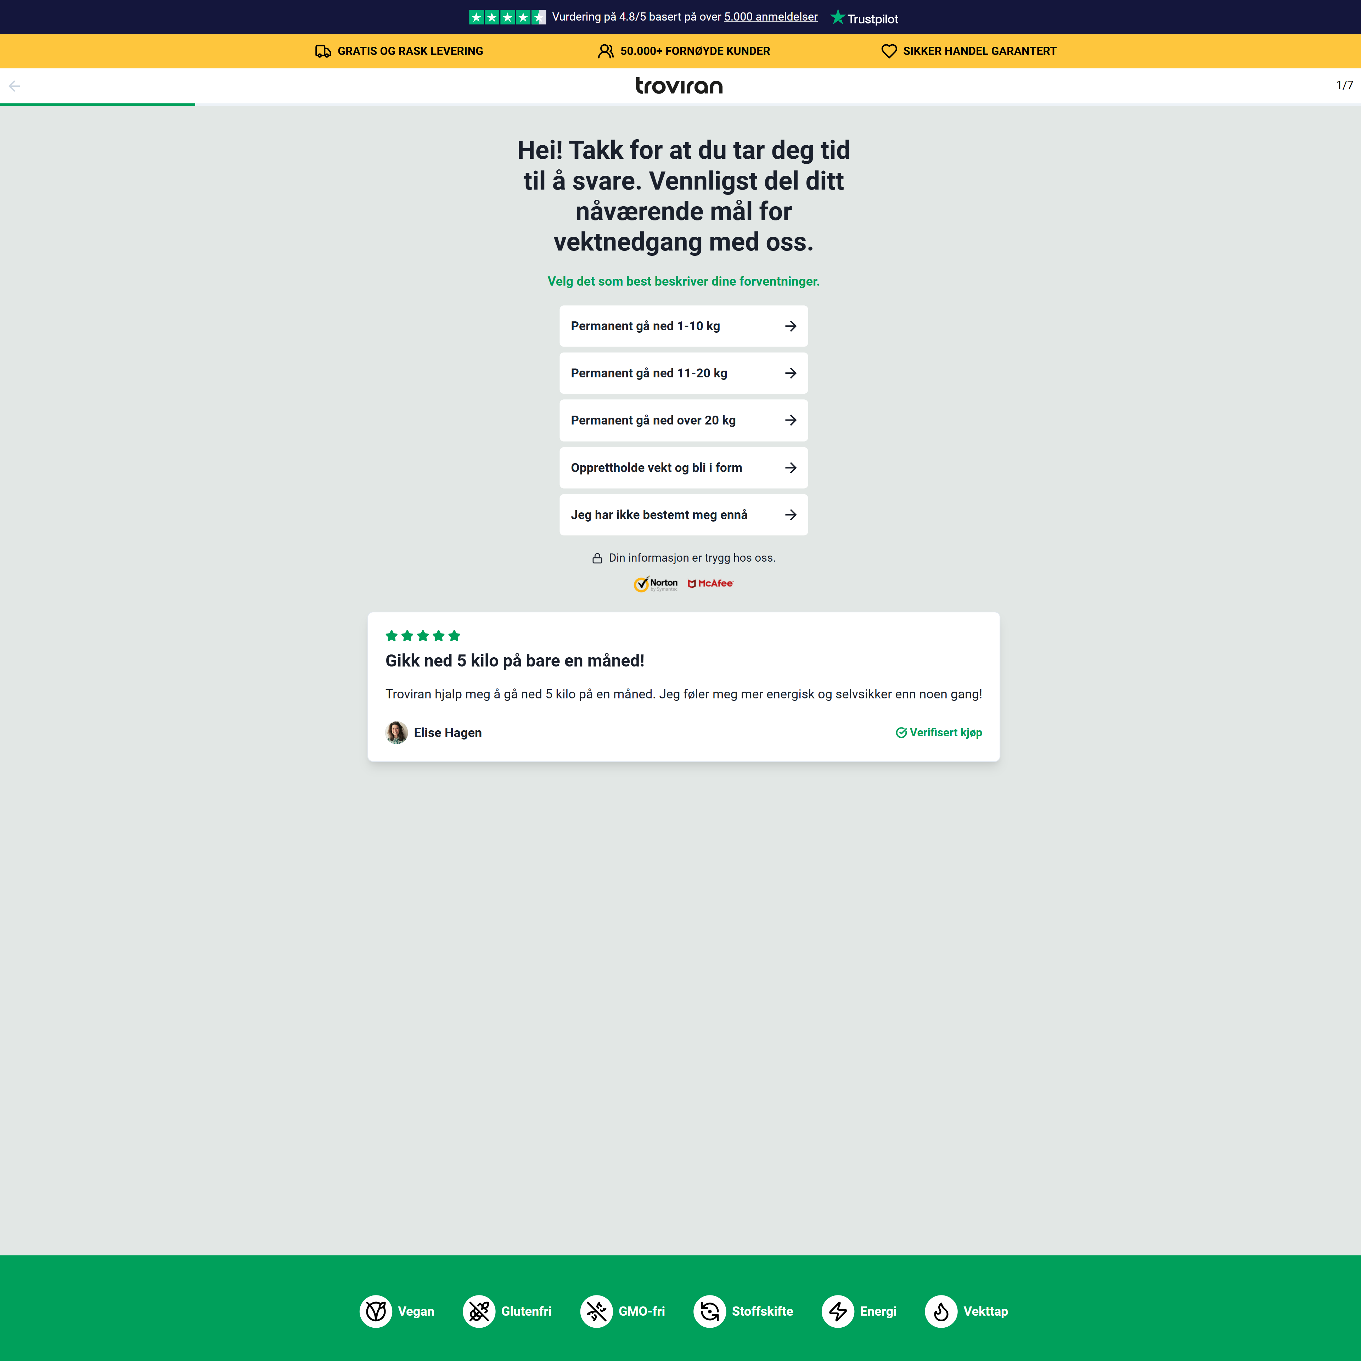
Task: Click Elise Hagen's profile photo
Action: pos(397,733)
